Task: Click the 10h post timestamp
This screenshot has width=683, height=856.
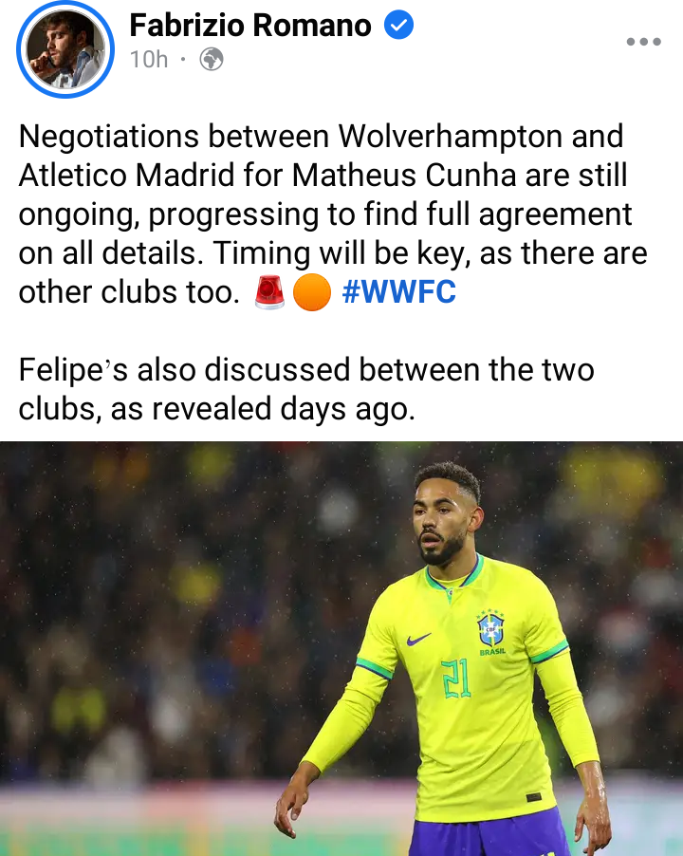Action: [x=148, y=59]
